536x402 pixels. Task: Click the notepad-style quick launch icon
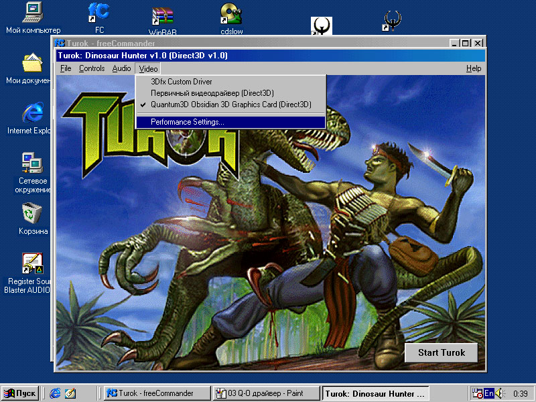coord(70,393)
